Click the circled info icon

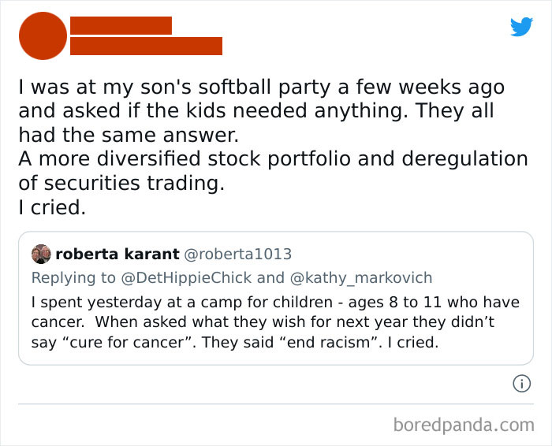click(x=520, y=384)
